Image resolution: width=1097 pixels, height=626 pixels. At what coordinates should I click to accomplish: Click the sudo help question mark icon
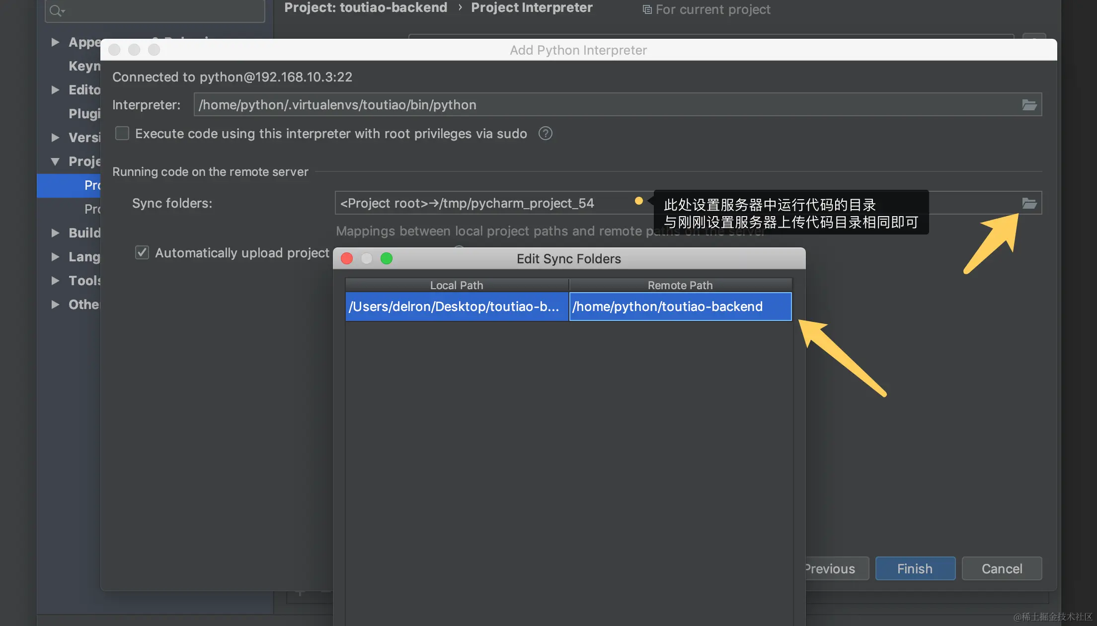pos(545,134)
